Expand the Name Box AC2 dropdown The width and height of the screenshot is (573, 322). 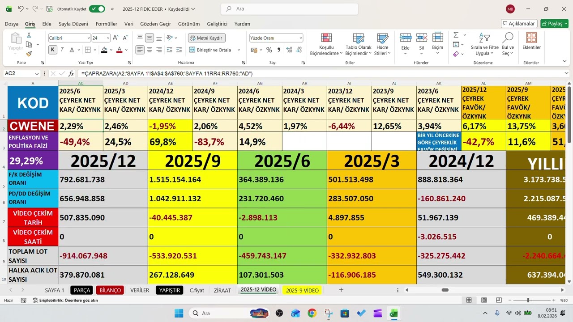[37, 73]
